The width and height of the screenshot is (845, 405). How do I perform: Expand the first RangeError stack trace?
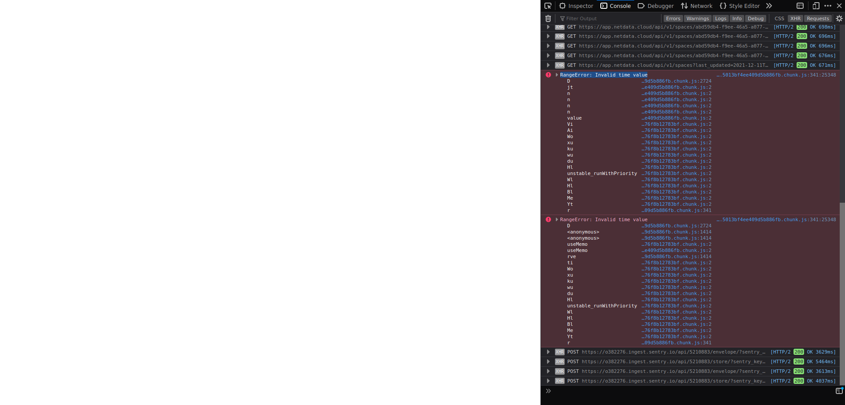tap(557, 75)
